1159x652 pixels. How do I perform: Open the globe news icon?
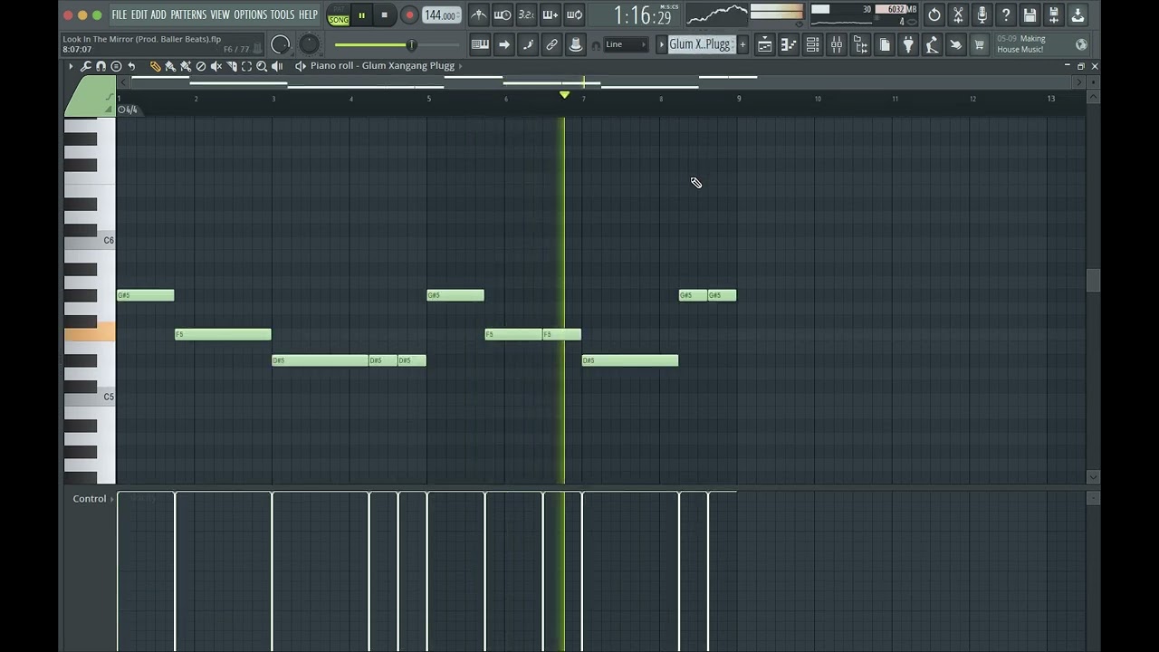(x=1081, y=44)
